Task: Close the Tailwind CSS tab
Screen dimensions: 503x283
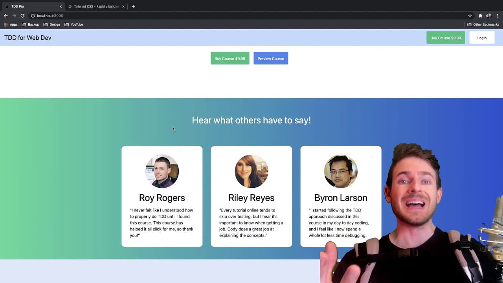Action: point(123,7)
